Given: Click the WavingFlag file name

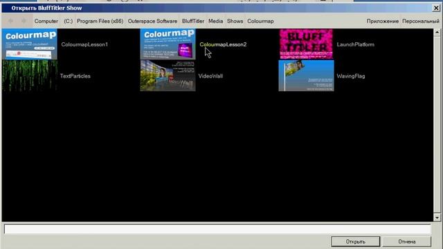Looking at the screenshot, I should pos(351,76).
